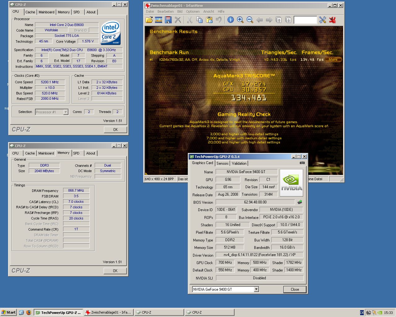Click the Driver Version field in GPU-Z
This screenshot has width=396, height=317.
click(x=260, y=255)
